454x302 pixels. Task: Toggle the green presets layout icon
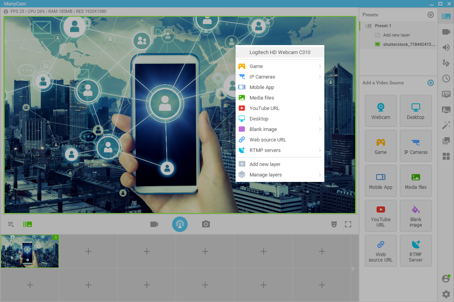[28, 224]
